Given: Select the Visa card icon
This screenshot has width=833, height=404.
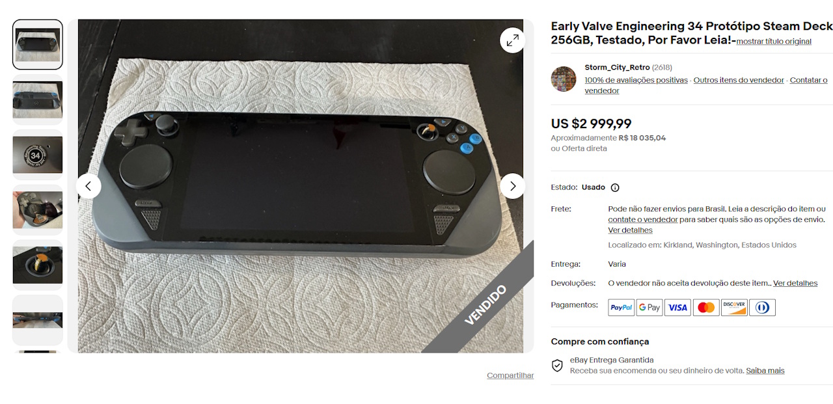Looking at the screenshot, I should [677, 308].
